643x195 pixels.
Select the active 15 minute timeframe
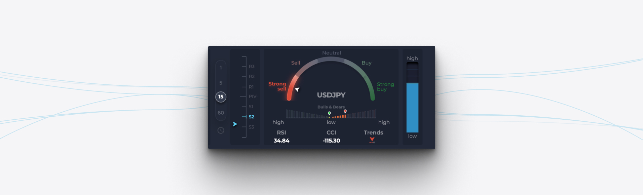coord(221,97)
